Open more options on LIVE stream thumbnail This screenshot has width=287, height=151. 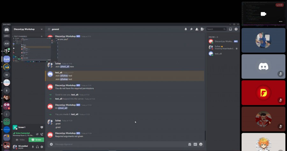pyautogui.click(x=280, y=21)
